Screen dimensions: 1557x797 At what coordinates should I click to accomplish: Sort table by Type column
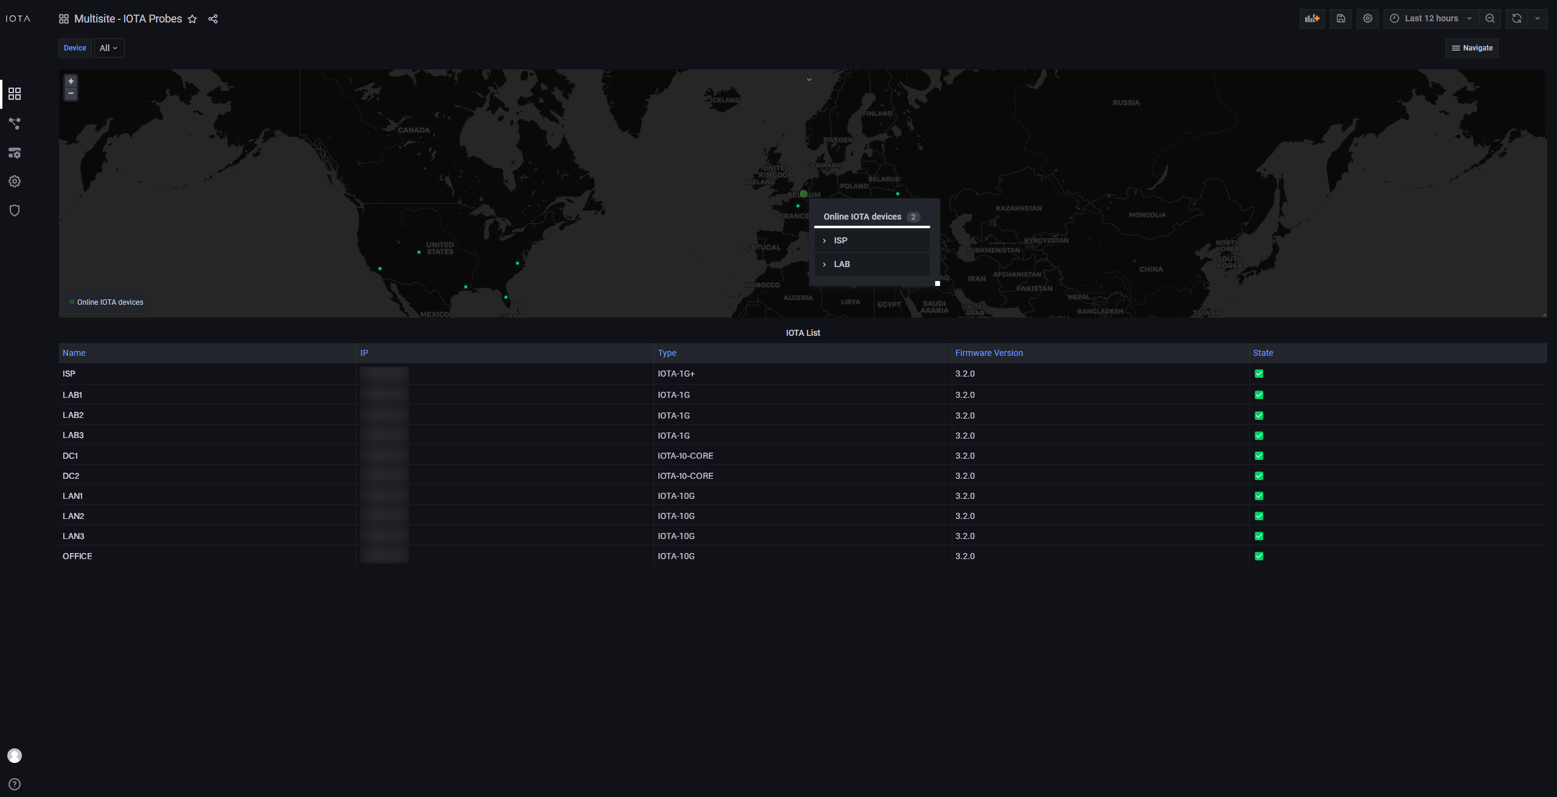(x=667, y=353)
